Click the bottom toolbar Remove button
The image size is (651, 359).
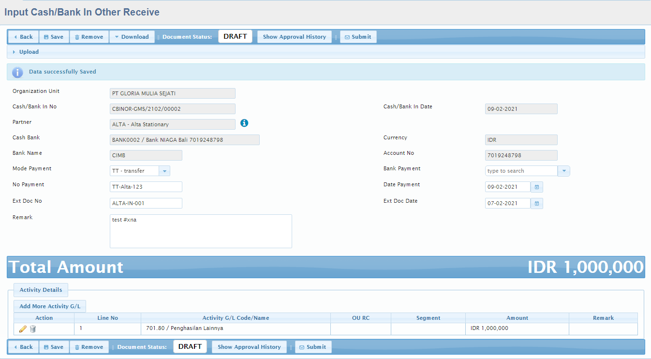point(89,347)
